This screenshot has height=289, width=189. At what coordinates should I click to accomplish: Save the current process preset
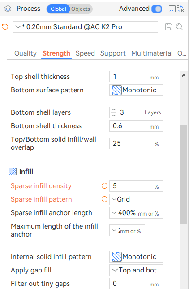(x=168, y=27)
